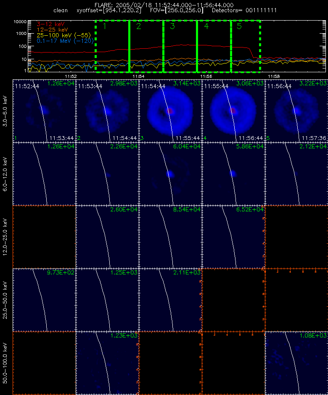This screenshot has width=328, height=395.
Task: Click bright source in 6.0-12.0 keV interval 3 image
Action: [x=170, y=174]
